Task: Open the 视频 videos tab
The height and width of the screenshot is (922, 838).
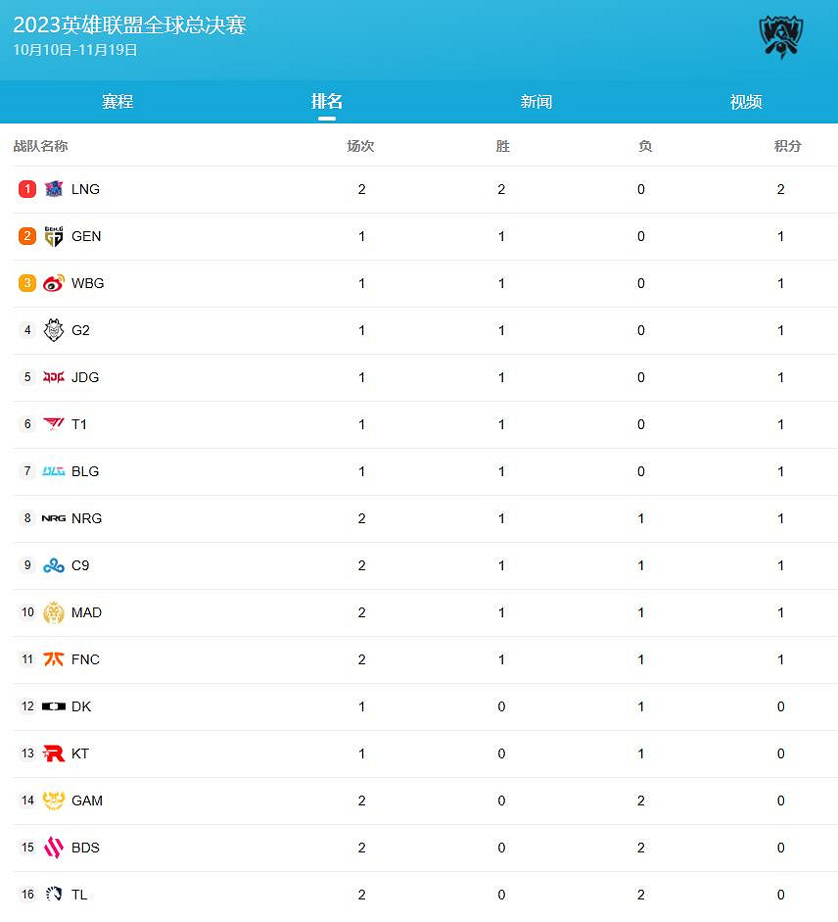Action: (746, 102)
